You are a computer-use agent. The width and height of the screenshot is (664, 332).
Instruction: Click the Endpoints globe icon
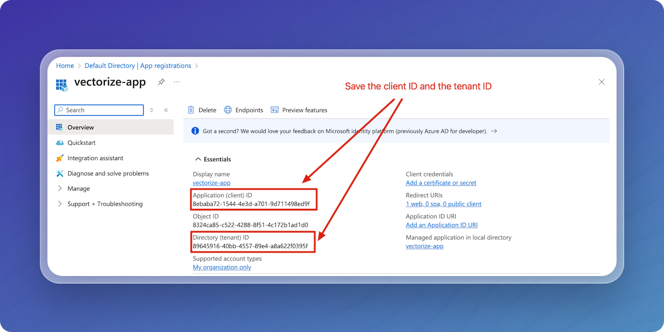(x=228, y=110)
